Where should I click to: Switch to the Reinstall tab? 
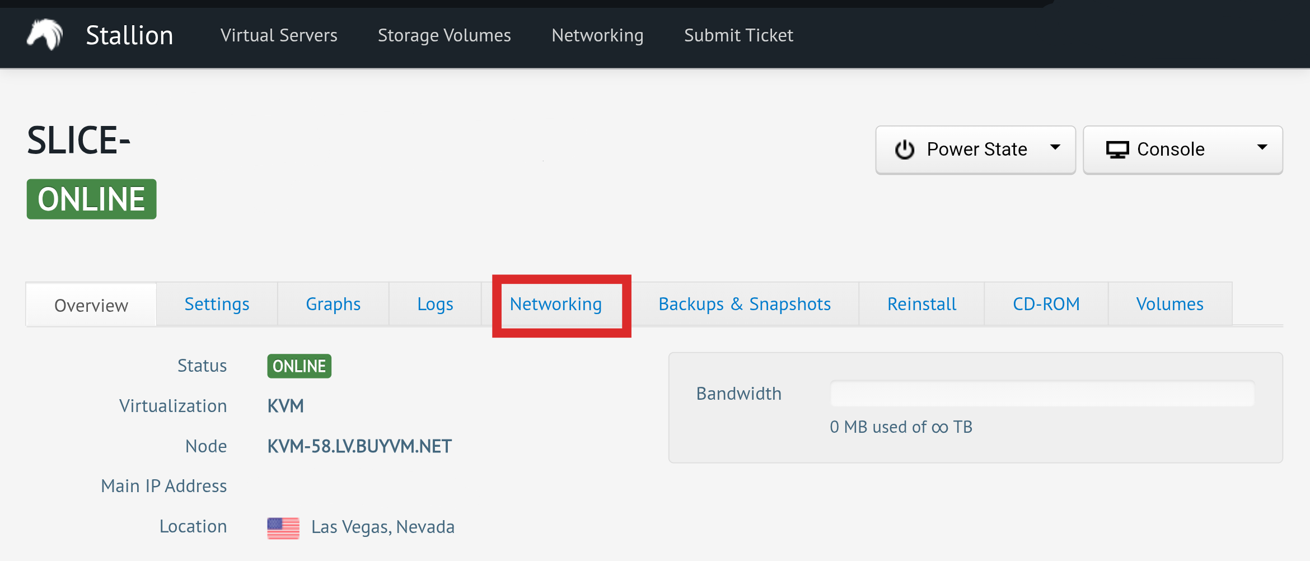coord(921,304)
